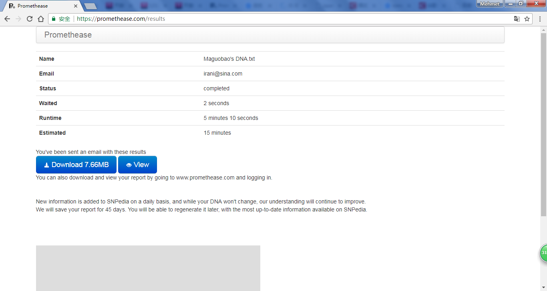
Task: Click the Mehmet profile button
Action: [x=490, y=4]
